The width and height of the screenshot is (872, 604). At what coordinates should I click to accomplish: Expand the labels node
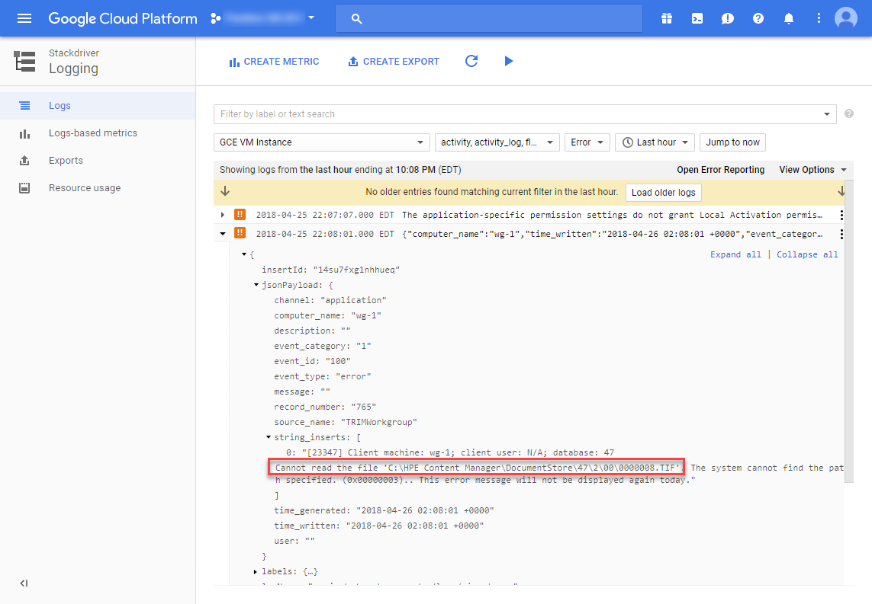(256, 572)
